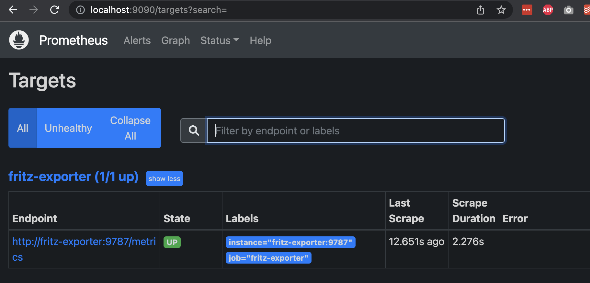This screenshot has height=283, width=590.
Task: Click the 2.276s scrape duration value
Action: [468, 242]
